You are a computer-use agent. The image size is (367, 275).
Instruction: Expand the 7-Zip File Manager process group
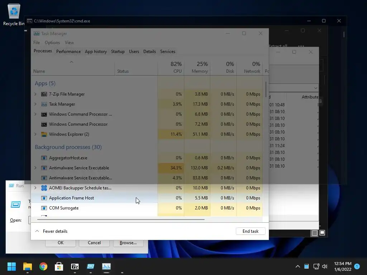tap(35, 94)
